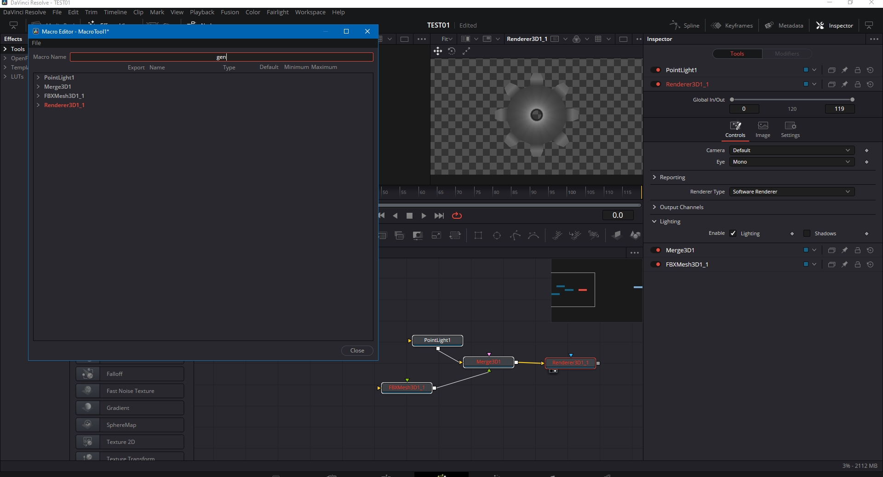The image size is (883, 477).
Task: Toggle the loop playback button
Action: (457, 216)
